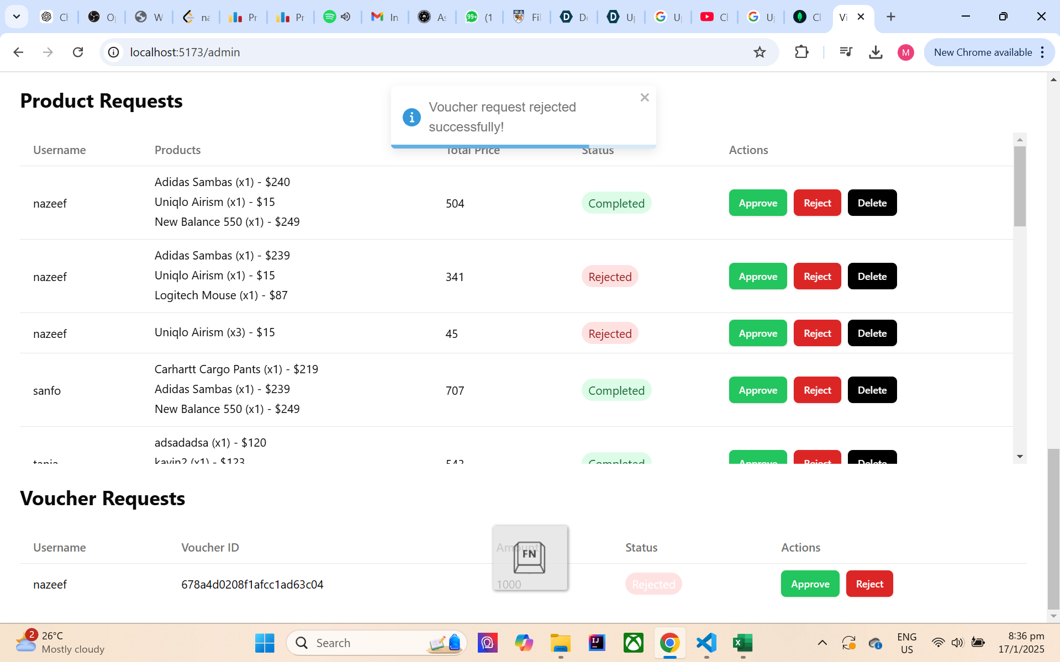Switch to the Gmail inbox tab
The width and height of the screenshot is (1060, 662).
click(x=385, y=17)
